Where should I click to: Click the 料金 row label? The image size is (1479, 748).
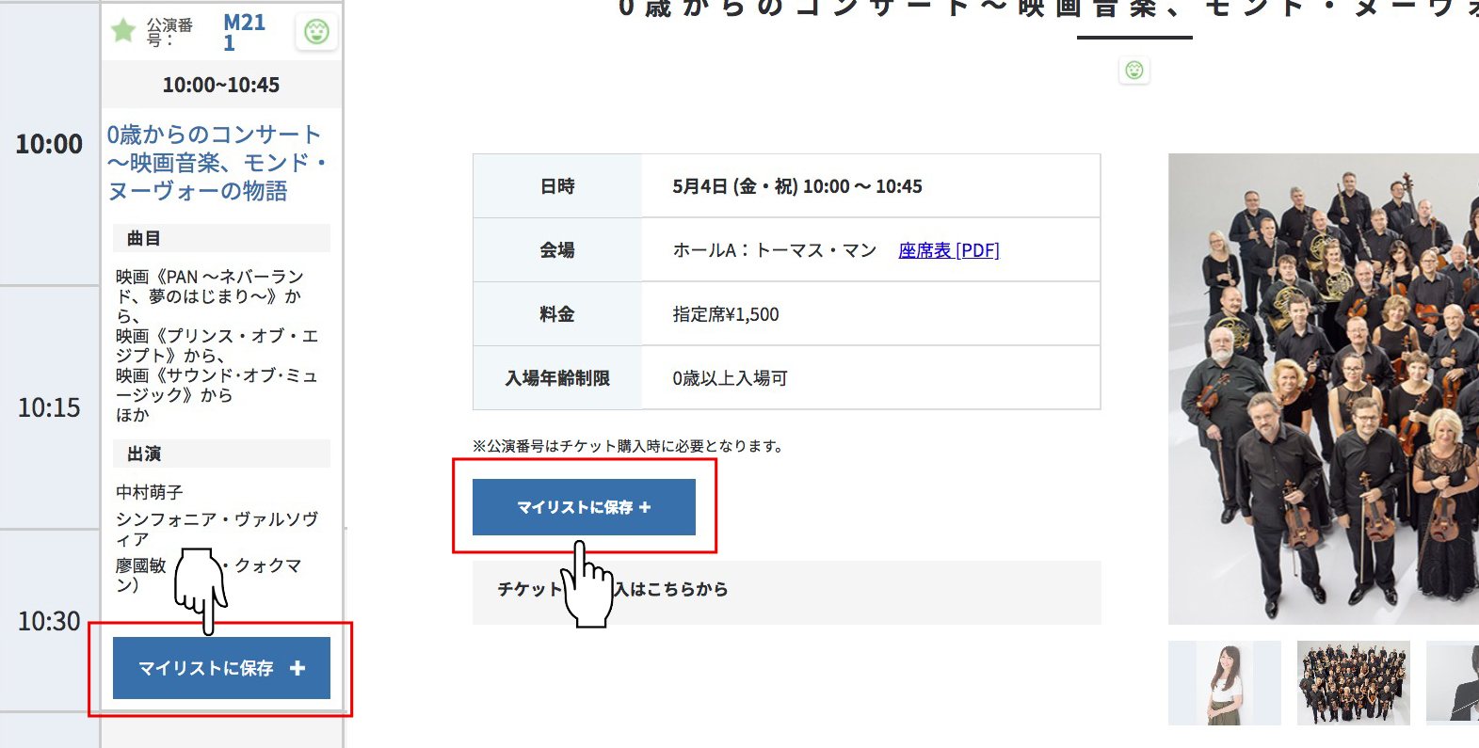(x=557, y=314)
